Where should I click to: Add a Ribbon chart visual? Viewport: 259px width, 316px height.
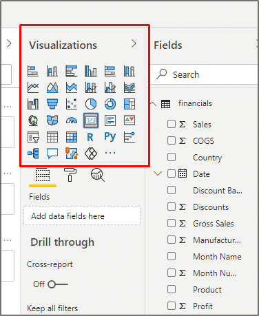(x=129, y=87)
